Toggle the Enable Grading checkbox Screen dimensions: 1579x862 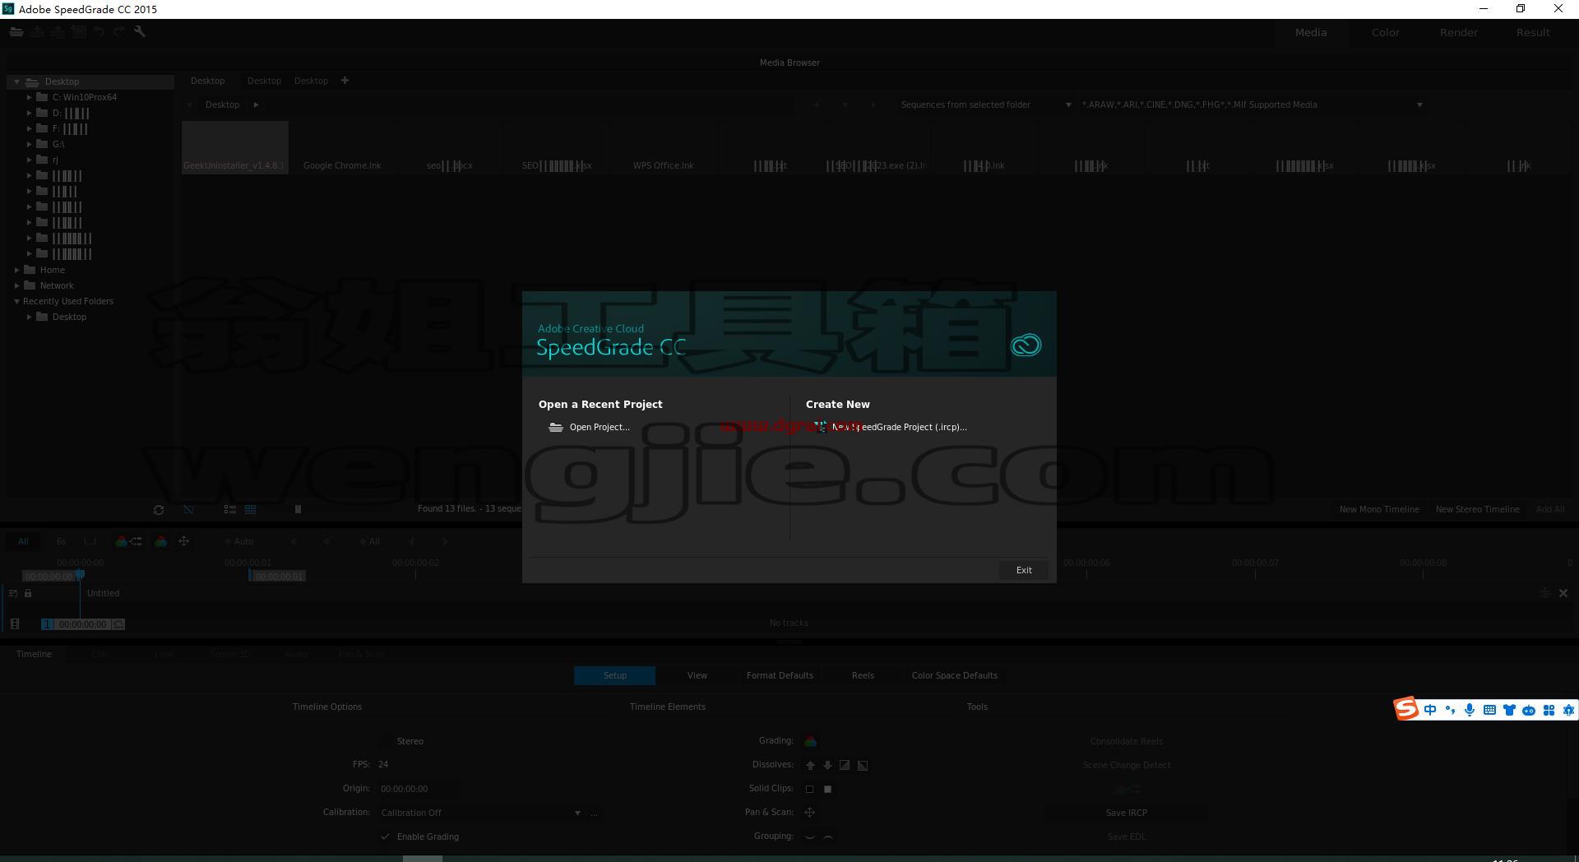[385, 837]
